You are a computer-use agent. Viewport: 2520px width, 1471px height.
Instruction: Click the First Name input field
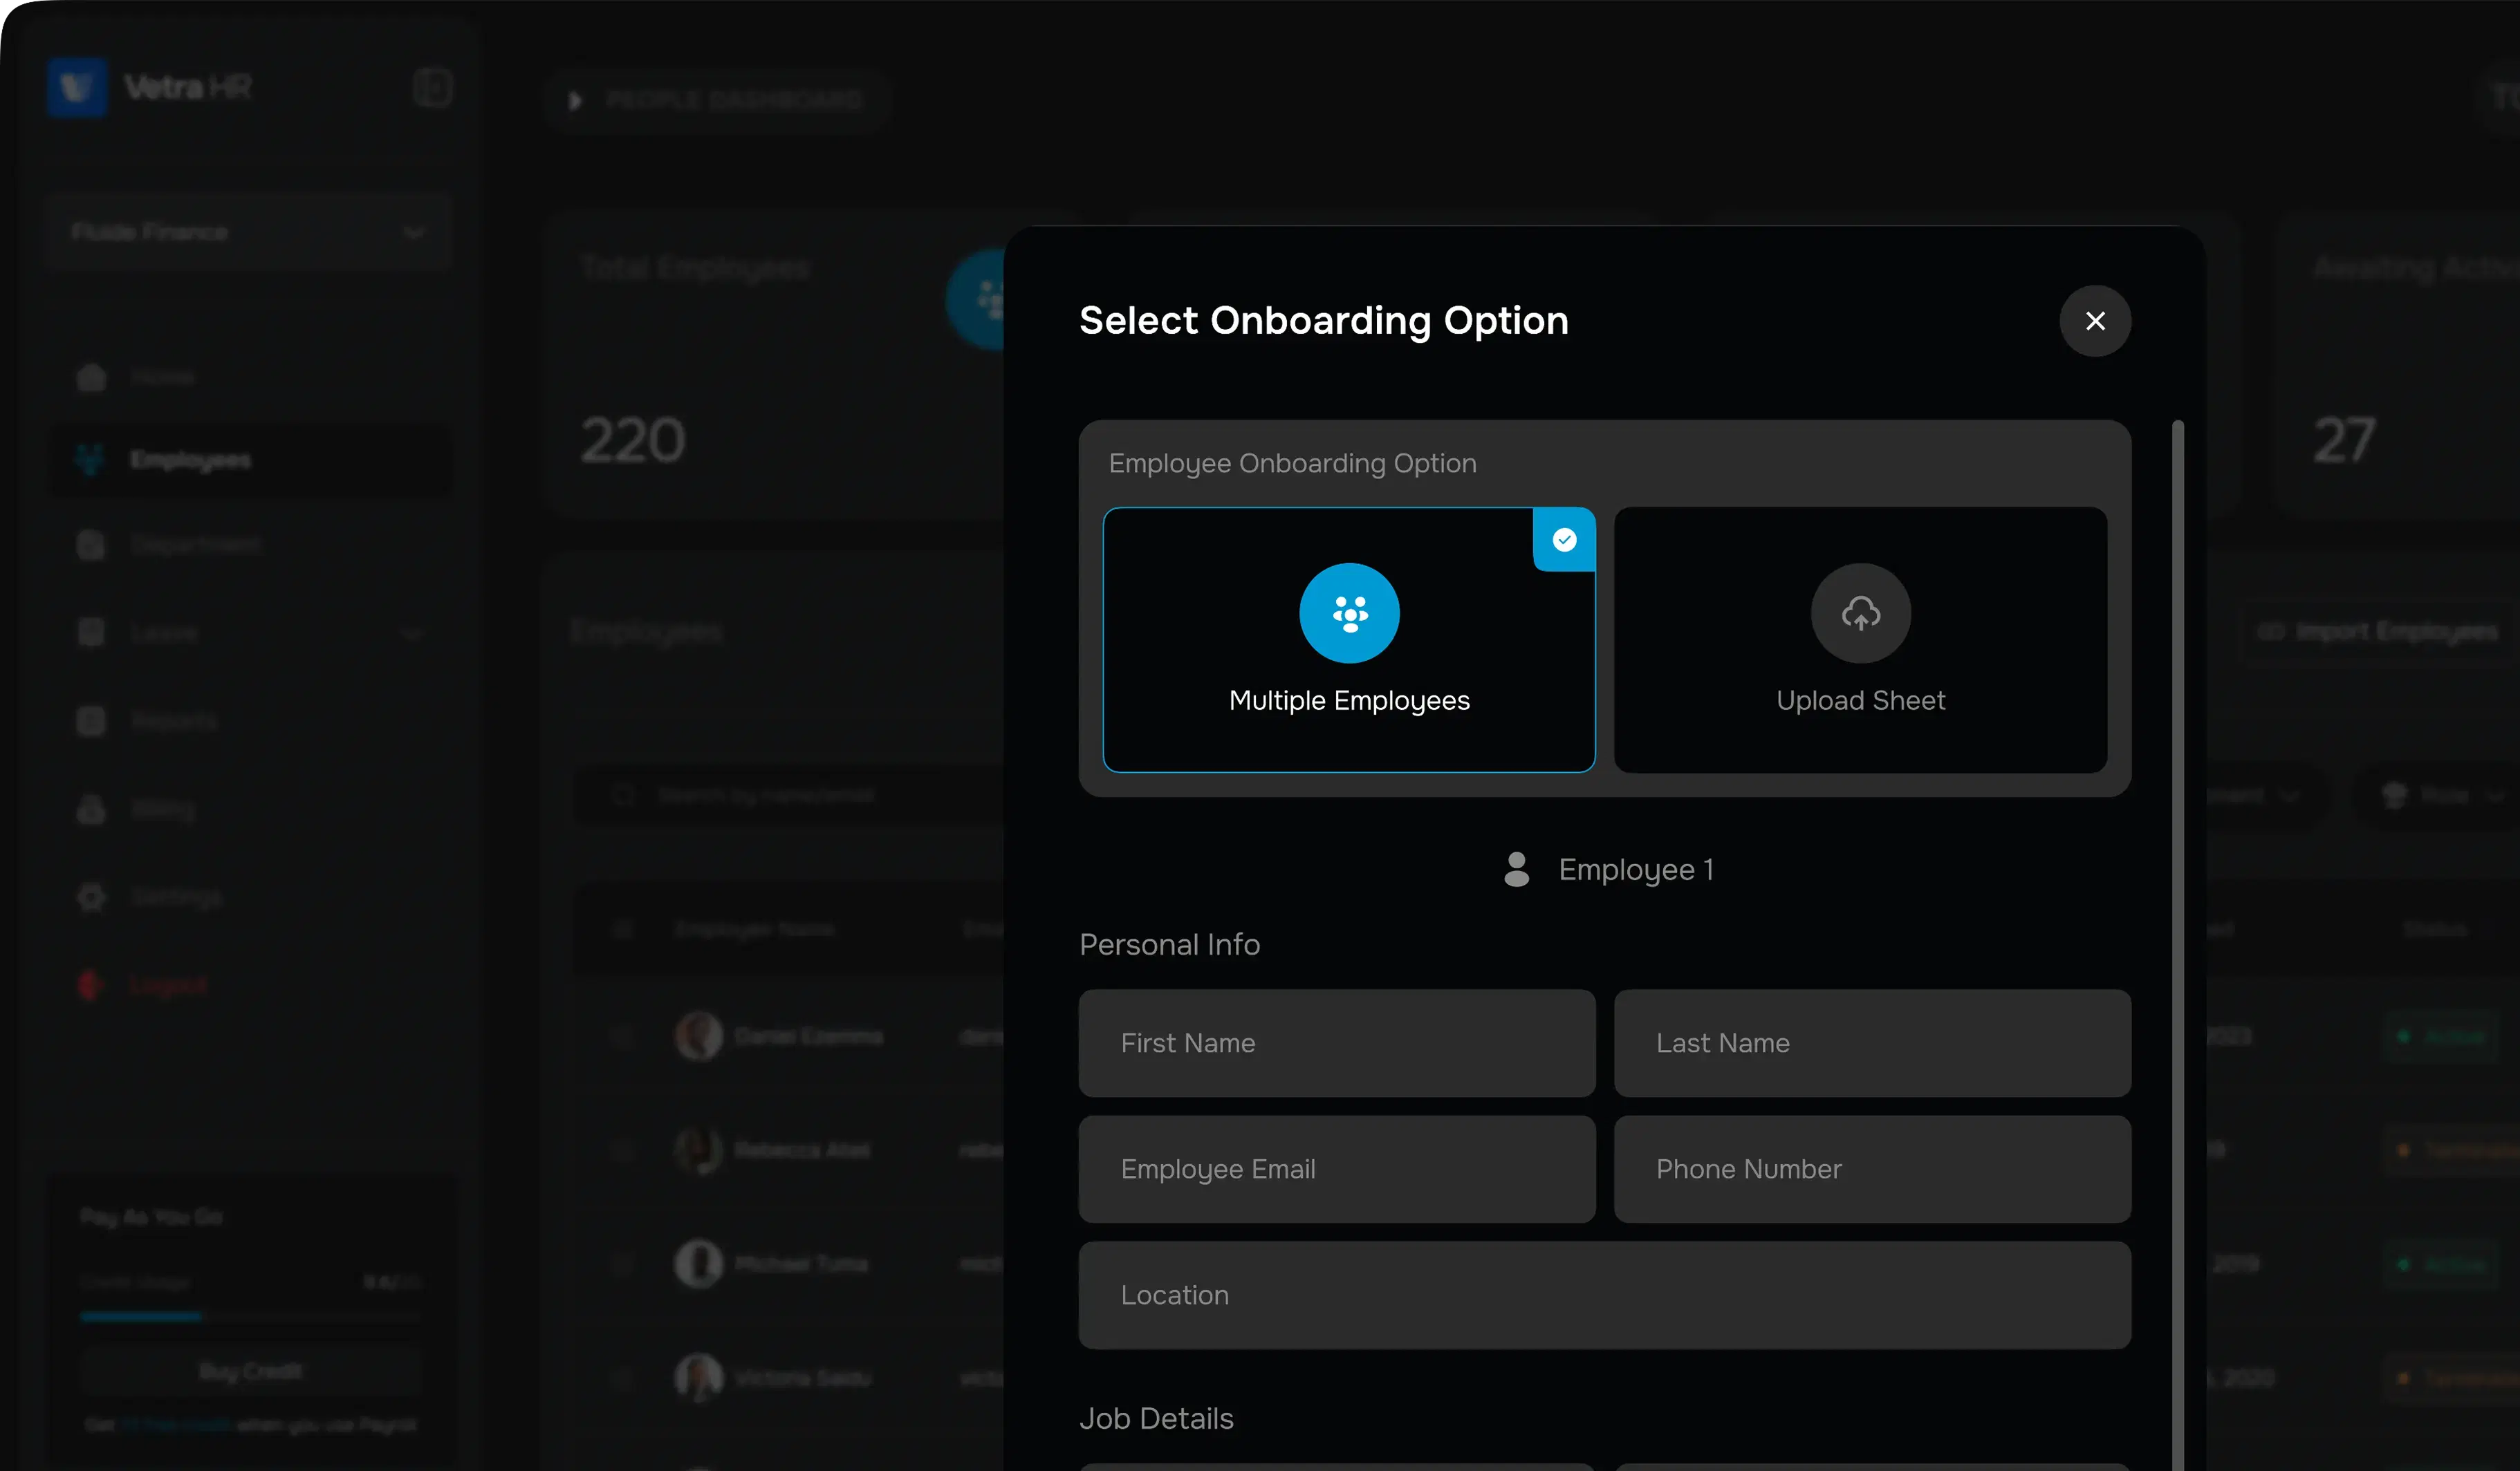pyautogui.click(x=1337, y=1043)
